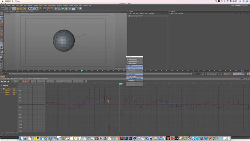This screenshot has height=141, width=250.
Task: Select Position . Z track
Action: [x=7, y=94]
